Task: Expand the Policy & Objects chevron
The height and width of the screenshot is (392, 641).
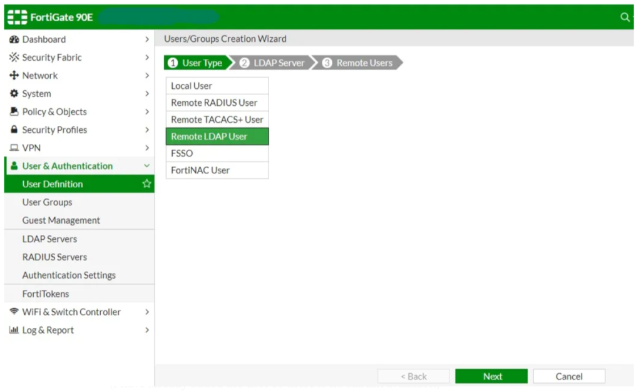Action: coord(146,111)
